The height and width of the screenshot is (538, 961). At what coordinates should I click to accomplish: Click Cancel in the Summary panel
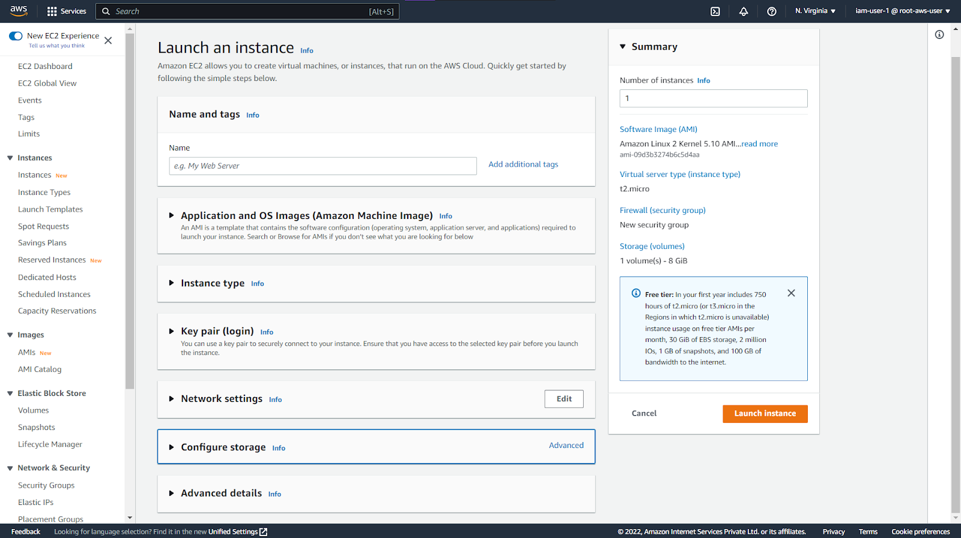[x=644, y=413]
